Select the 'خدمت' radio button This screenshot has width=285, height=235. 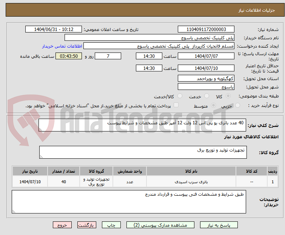click(206, 96)
